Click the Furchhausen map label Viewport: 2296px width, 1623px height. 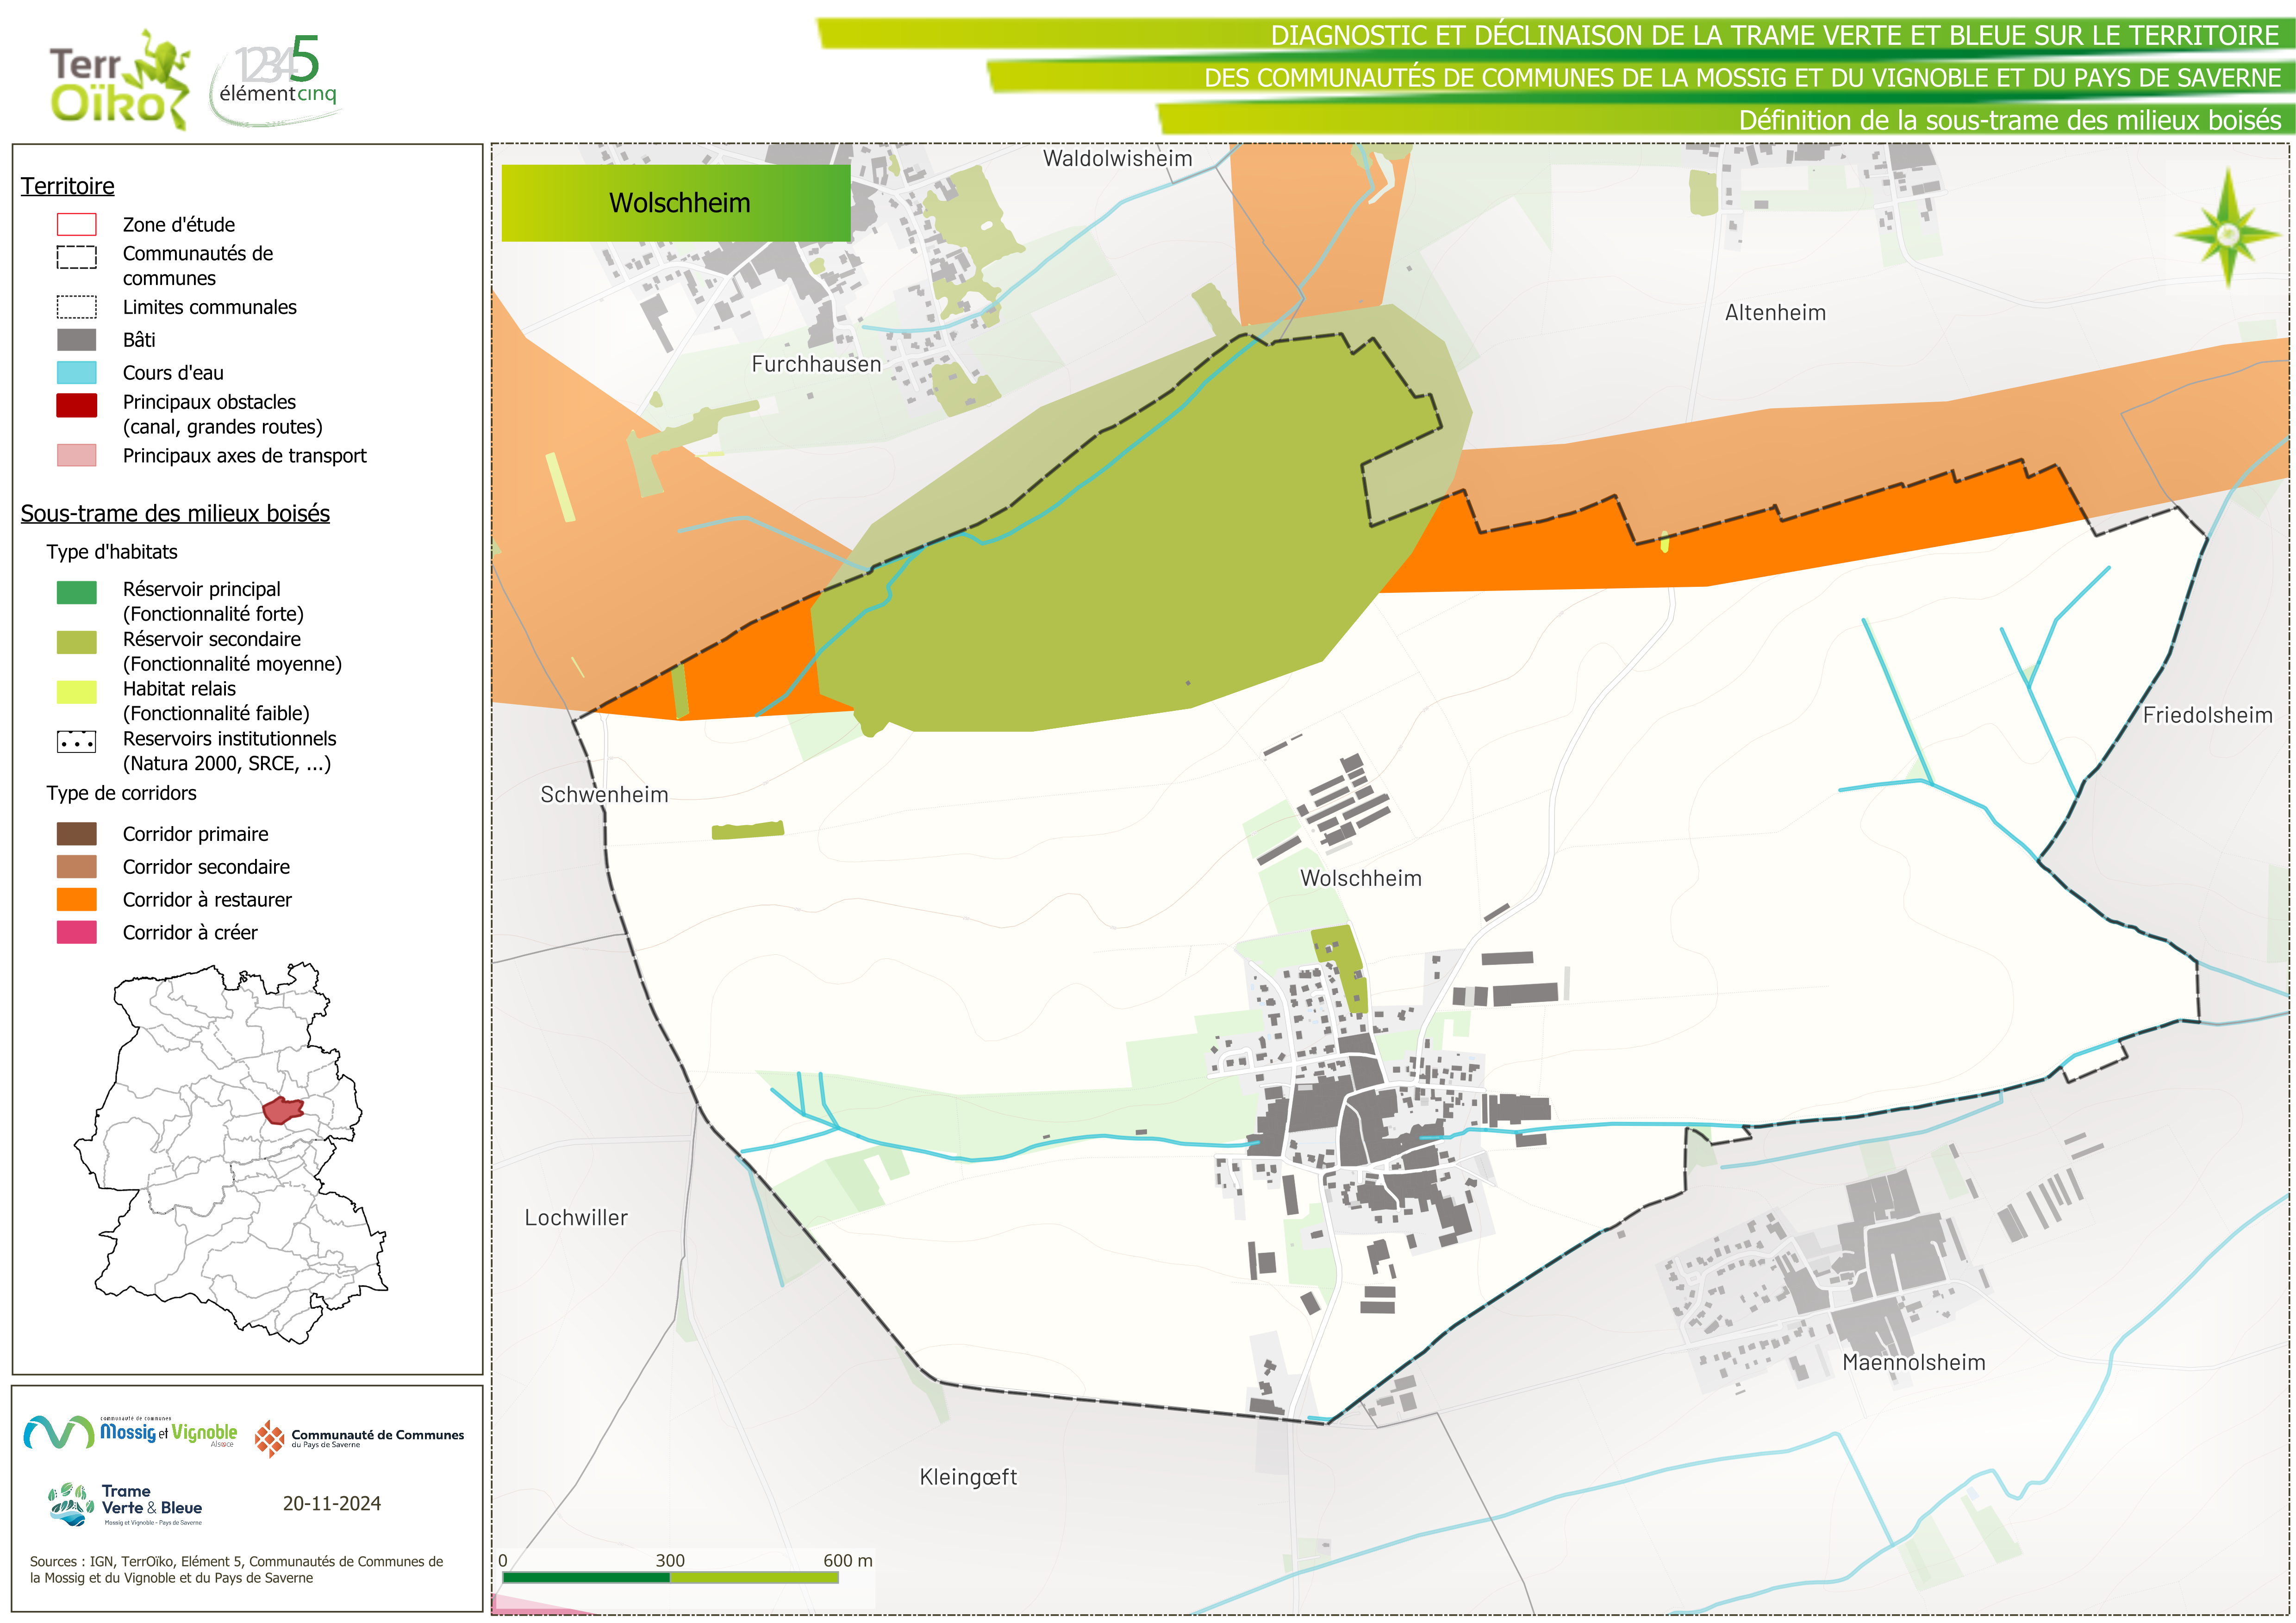(x=816, y=364)
